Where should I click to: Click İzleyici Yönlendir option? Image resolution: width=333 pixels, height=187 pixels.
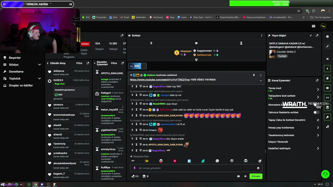(278, 142)
